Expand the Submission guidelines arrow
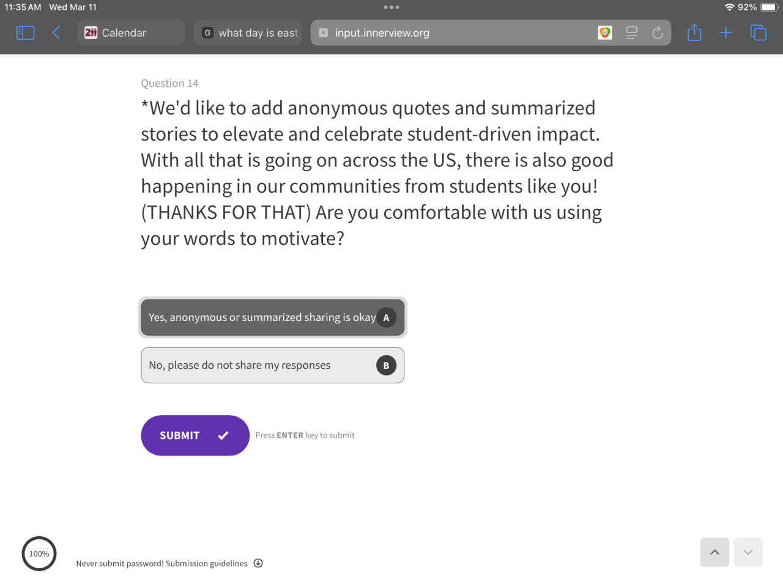The height and width of the screenshot is (587, 783). tap(258, 563)
